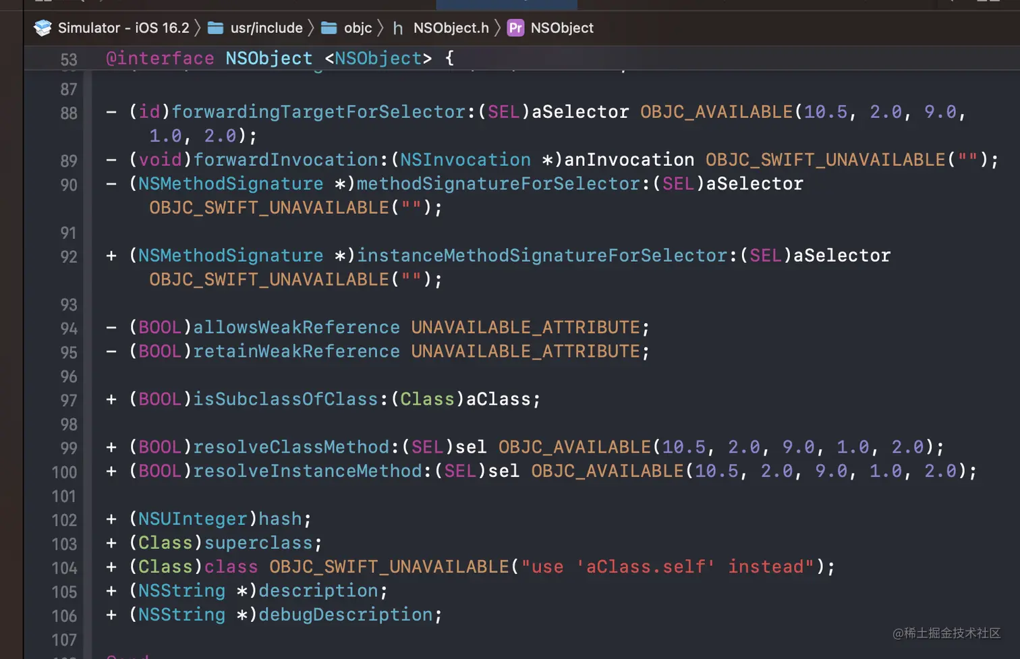The height and width of the screenshot is (659, 1020).
Task: Click the debugDescription method name
Action: click(x=345, y=614)
